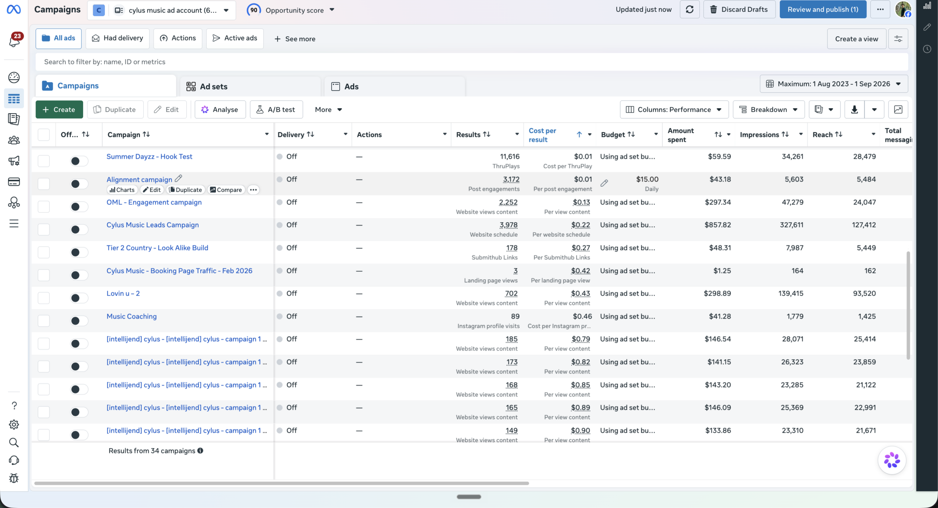Open export options dropdown arrow
The height and width of the screenshot is (508, 938).
point(874,110)
